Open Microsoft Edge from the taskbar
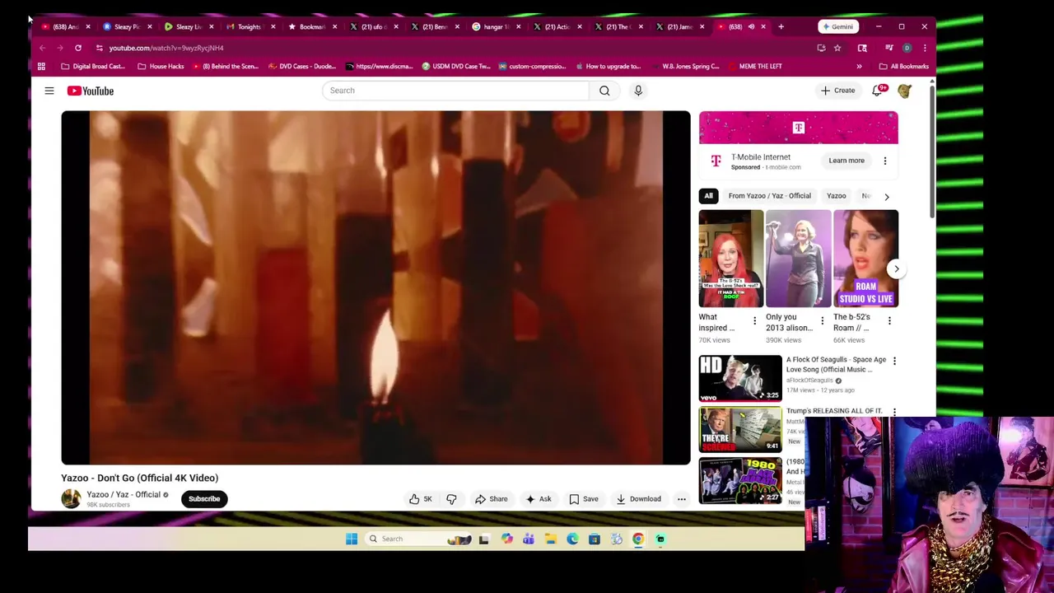Image resolution: width=1054 pixels, height=593 pixels. 572,539
